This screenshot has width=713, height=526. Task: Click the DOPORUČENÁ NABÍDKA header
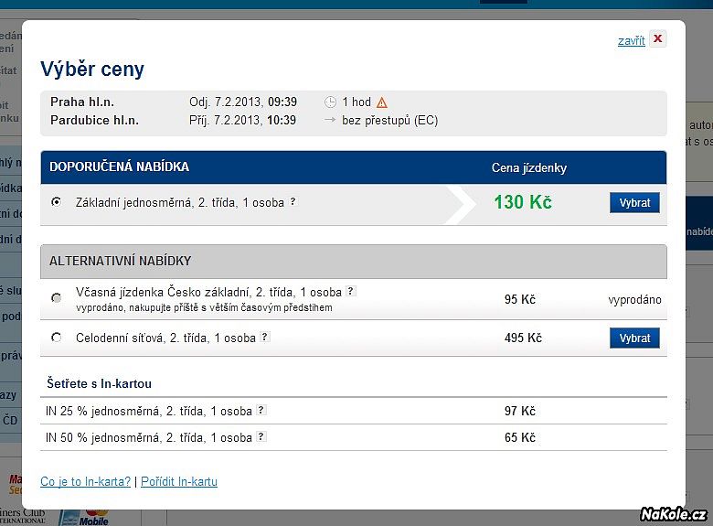coord(354,167)
